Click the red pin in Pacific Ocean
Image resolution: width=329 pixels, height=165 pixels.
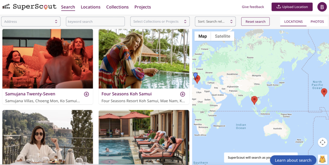pyautogui.click(x=324, y=92)
